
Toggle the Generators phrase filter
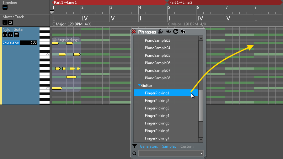(x=149, y=146)
